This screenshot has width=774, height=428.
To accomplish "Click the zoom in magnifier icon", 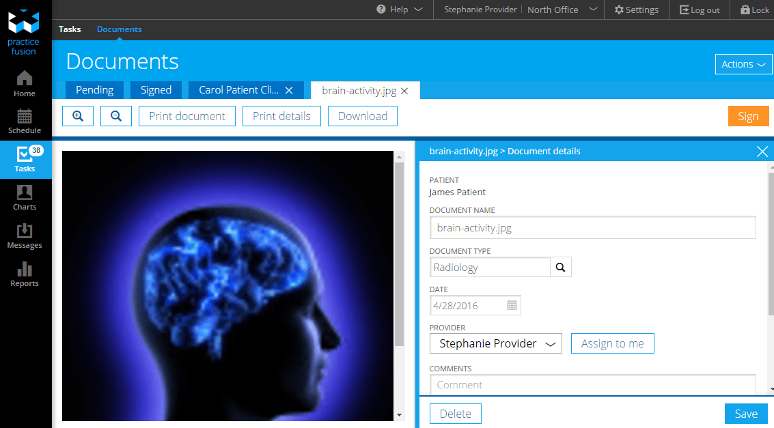I will (78, 116).
